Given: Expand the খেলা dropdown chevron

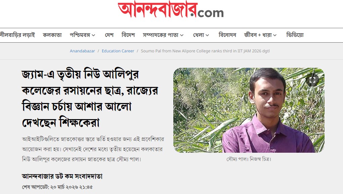Looking at the screenshot, I should pos(207,35).
